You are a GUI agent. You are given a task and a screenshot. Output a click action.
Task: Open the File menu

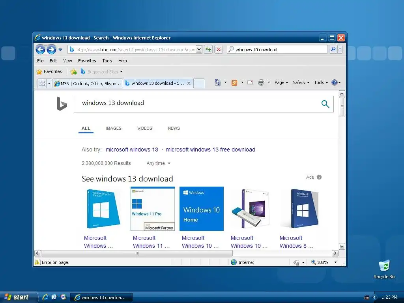(41, 61)
